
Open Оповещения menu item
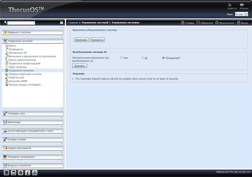click(x=16, y=49)
